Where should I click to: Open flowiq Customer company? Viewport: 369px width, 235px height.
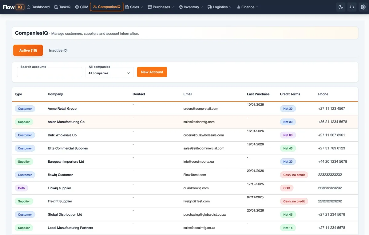[x=60, y=175]
